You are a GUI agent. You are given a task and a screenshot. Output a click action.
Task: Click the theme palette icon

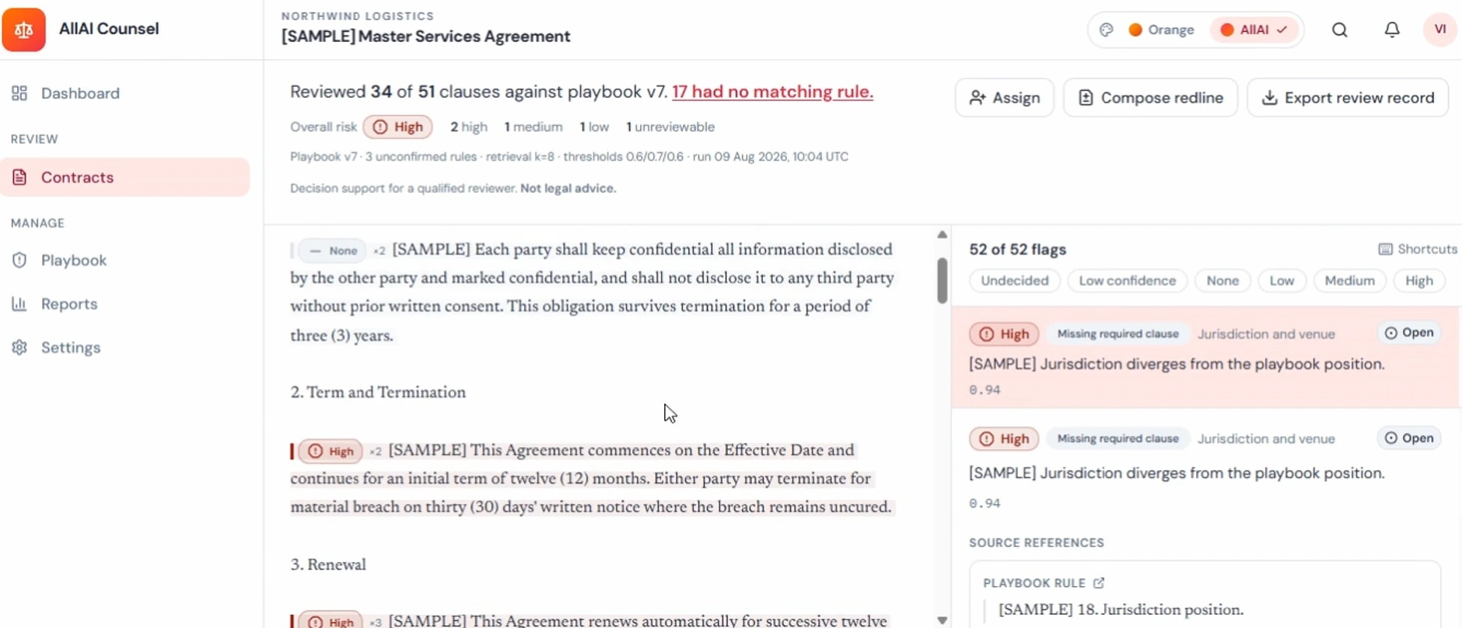(x=1107, y=30)
